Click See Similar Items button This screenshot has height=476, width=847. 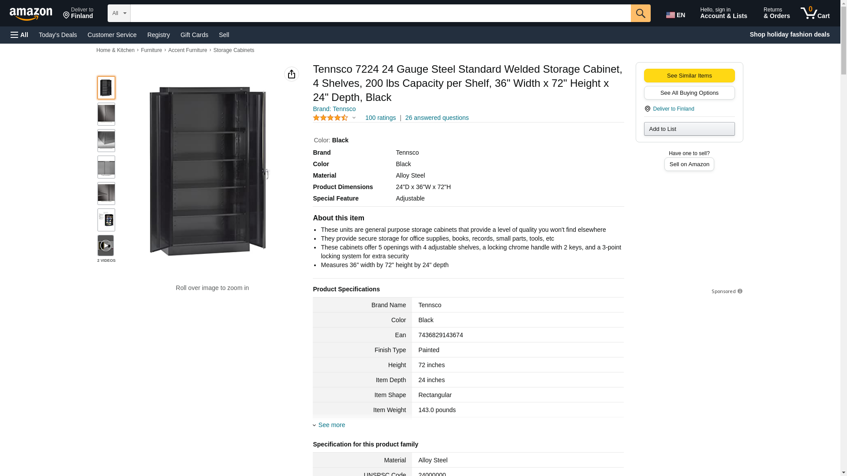(689, 75)
